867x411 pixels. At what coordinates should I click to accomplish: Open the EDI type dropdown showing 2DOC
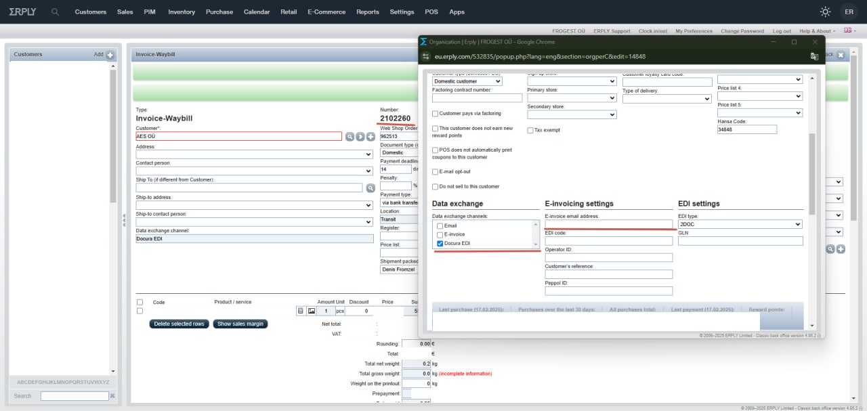click(x=740, y=224)
